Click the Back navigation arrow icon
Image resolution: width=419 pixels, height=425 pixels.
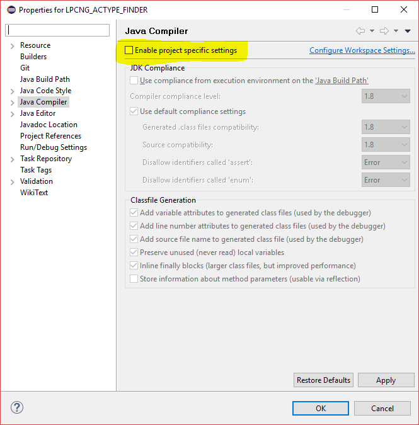point(360,31)
